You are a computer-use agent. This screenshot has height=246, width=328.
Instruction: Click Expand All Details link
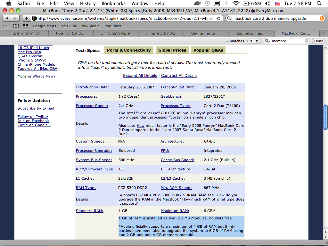(140, 76)
